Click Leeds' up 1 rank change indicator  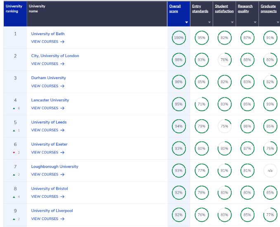[16, 131]
